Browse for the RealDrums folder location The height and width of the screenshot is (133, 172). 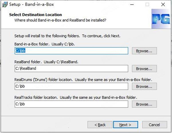click(144, 86)
